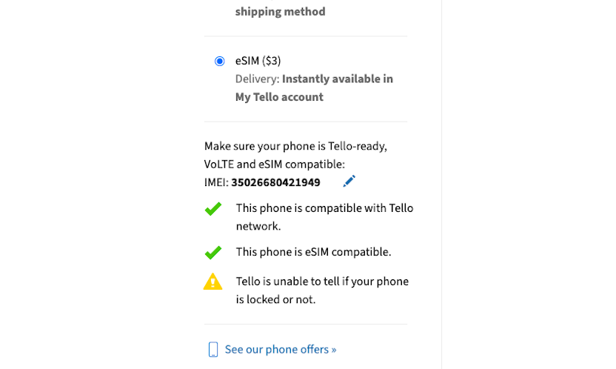
Task: Click "This phone is compatible with Tello" text
Action: [324, 208]
